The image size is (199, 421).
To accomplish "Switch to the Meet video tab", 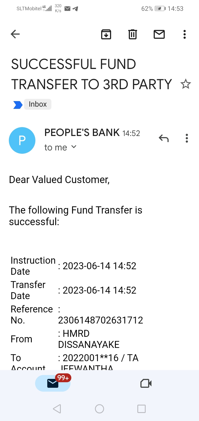I will pyautogui.click(x=146, y=383).
